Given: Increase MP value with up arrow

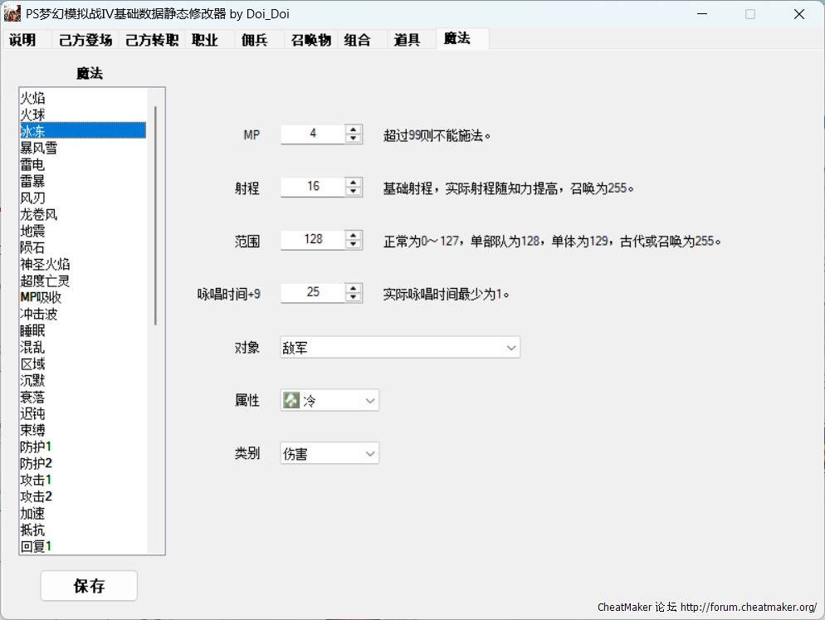Looking at the screenshot, I should (354, 129).
